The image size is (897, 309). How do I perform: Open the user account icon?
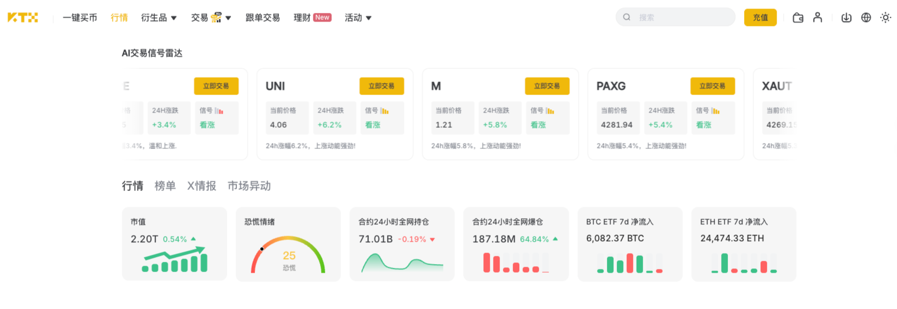[818, 17]
